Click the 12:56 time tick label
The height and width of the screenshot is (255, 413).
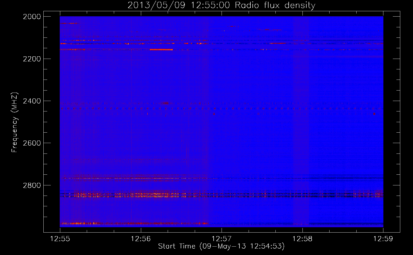pos(141,239)
